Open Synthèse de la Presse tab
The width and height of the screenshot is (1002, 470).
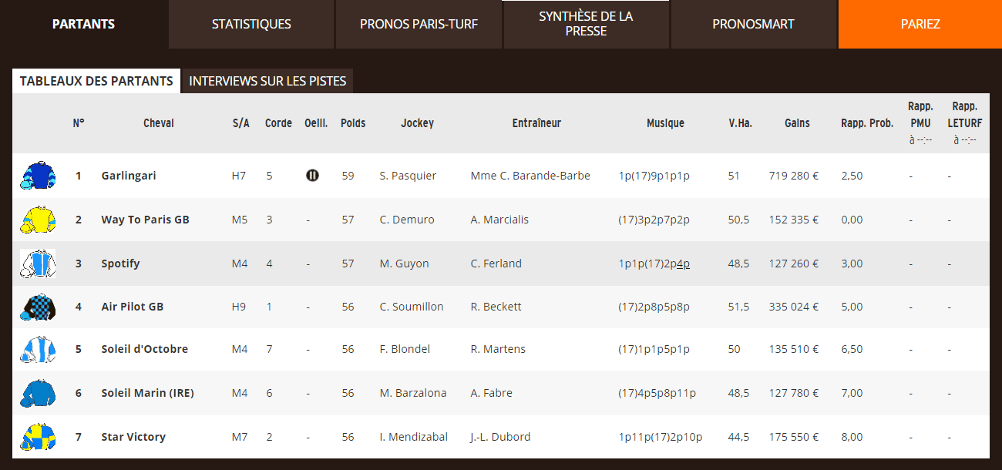(x=586, y=24)
